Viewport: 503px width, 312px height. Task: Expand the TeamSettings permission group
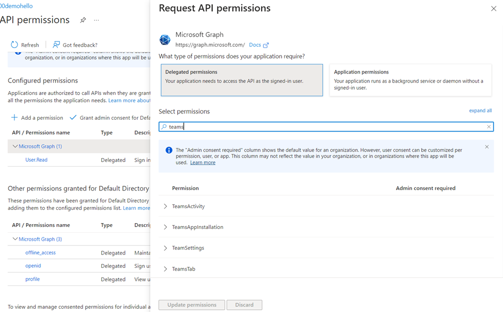click(165, 248)
